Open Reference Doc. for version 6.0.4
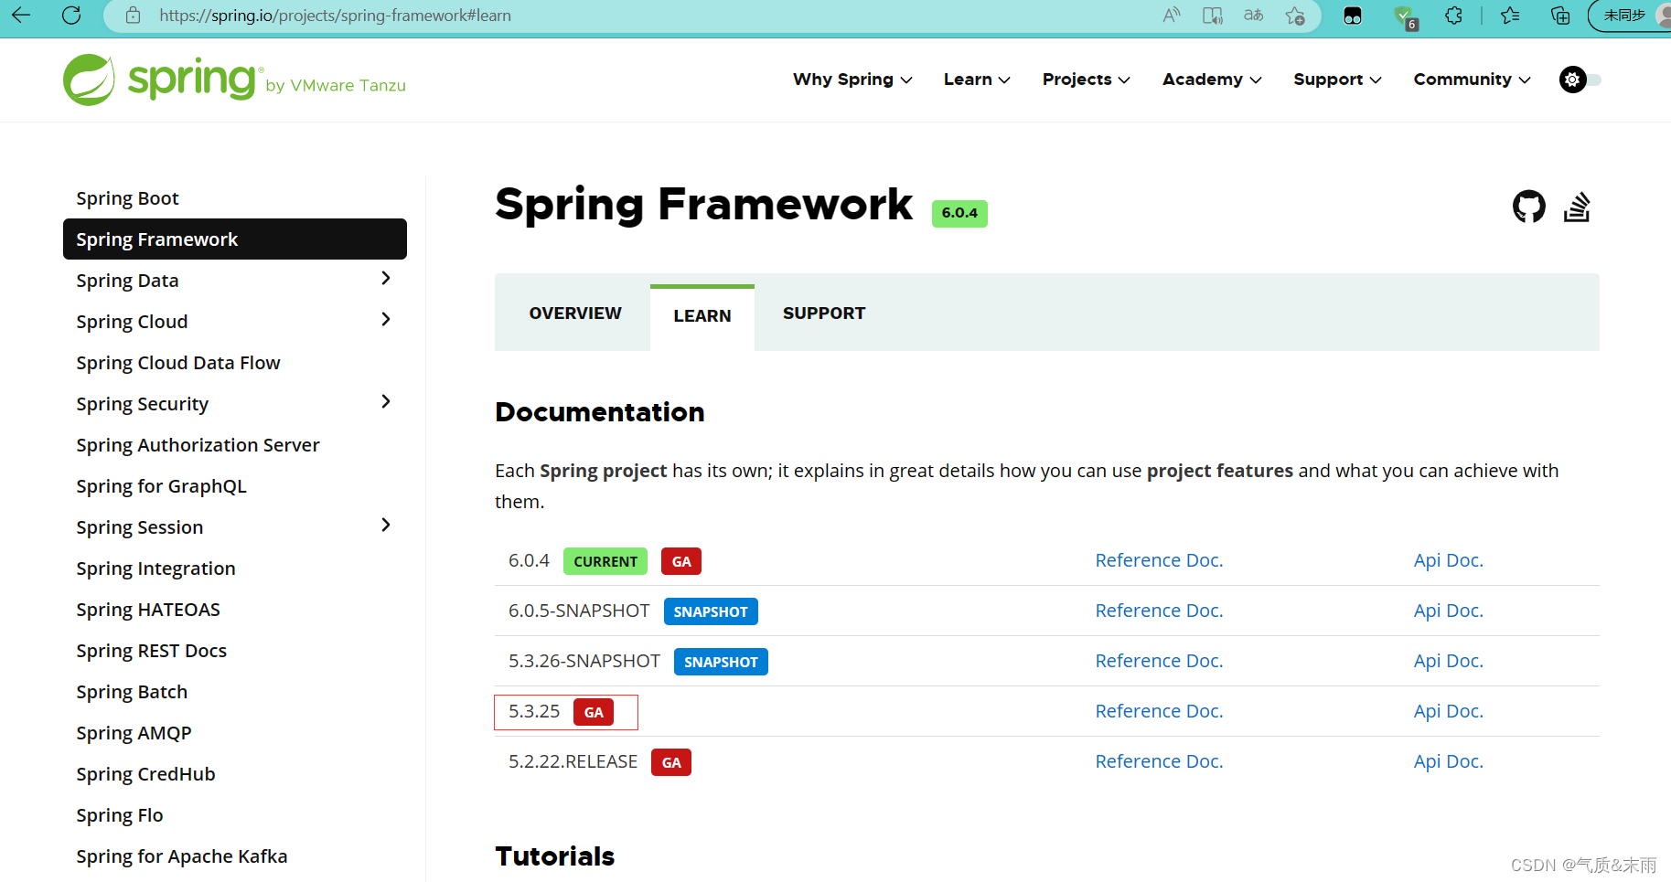The width and height of the screenshot is (1671, 882). coord(1159,560)
